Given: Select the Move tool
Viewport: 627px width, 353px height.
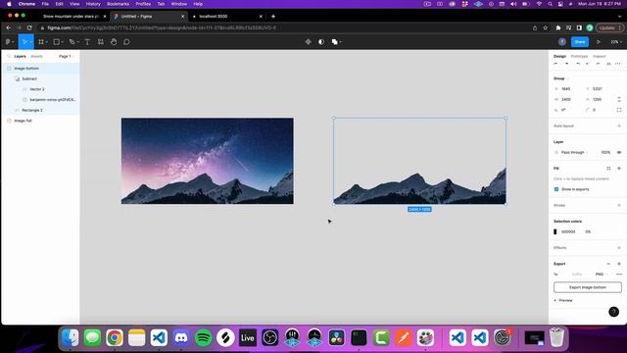Looking at the screenshot, I should (24, 41).
